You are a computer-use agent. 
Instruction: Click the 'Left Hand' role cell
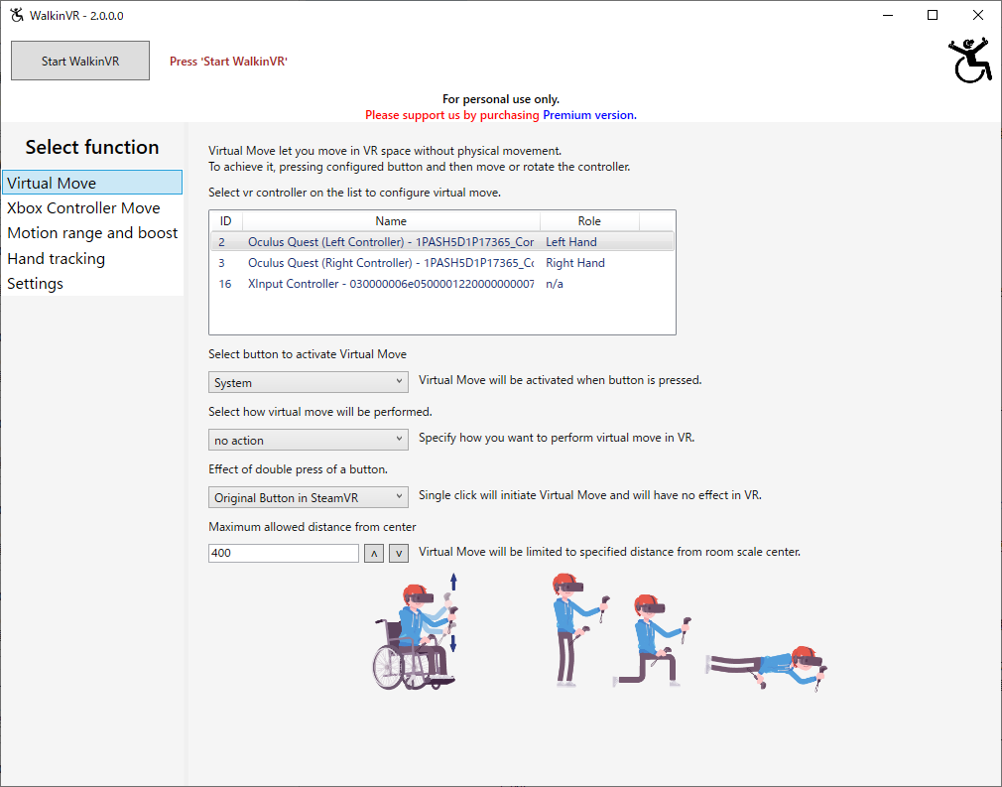point(571,242)
